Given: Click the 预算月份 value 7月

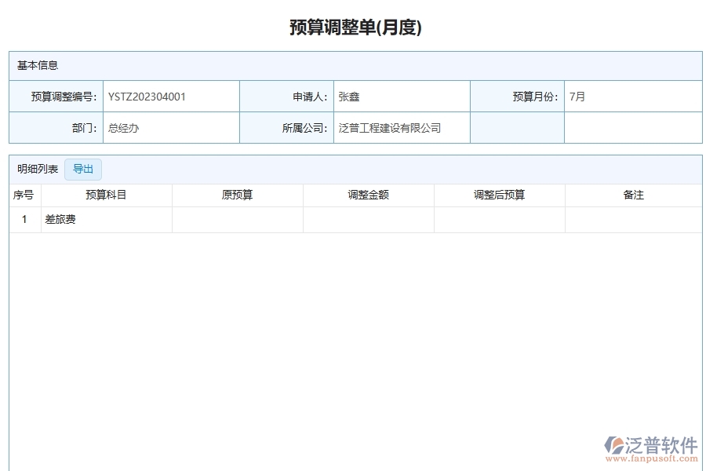Looking at the screenshot, I should pos(577,96).
